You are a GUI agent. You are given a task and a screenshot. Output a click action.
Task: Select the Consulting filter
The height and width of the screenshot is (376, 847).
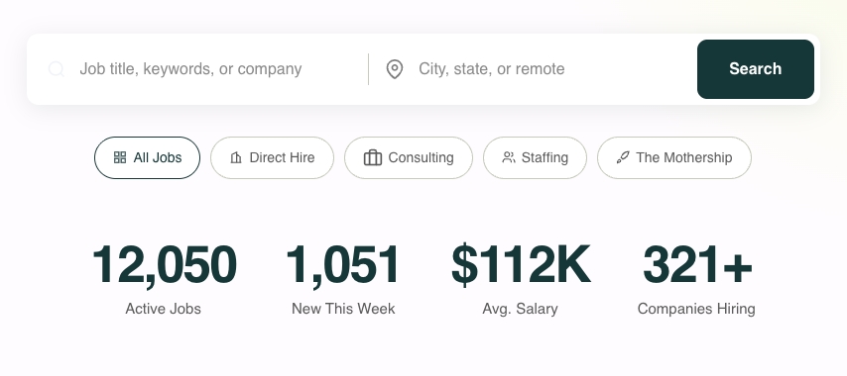point(409,158)
